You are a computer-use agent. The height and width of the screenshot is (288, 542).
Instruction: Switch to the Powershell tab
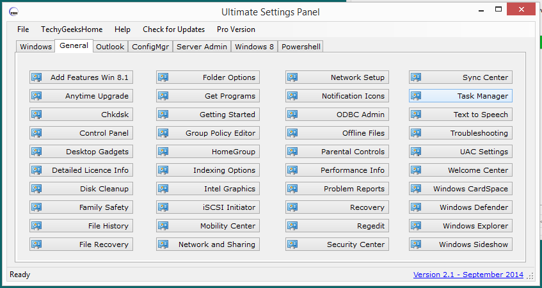click(x=301, y=47)
